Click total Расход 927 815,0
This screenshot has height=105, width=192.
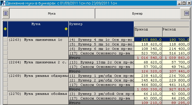point(176,89)
